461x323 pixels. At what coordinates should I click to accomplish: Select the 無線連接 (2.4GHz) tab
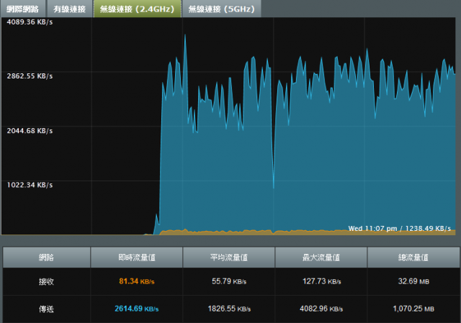[x=138, y=9]
